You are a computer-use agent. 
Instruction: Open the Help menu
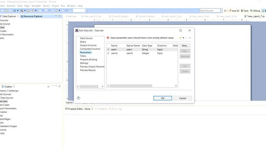80,6
